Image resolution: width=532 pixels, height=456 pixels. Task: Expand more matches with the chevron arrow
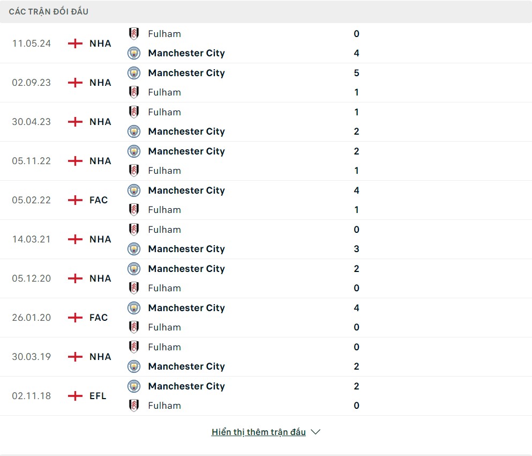pyautogui.click(x=316, y=432)
